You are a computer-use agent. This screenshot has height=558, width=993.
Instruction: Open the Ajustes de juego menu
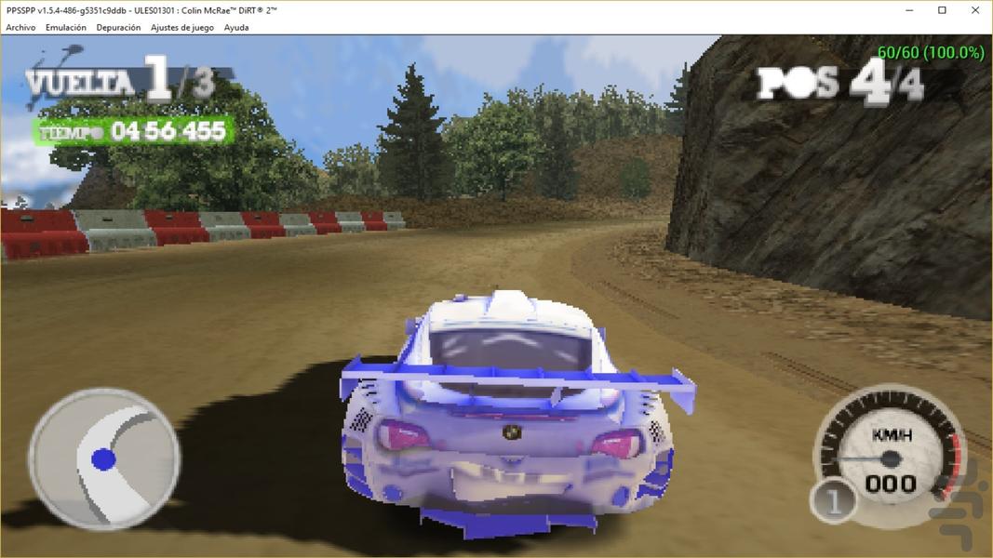(182, 27)
